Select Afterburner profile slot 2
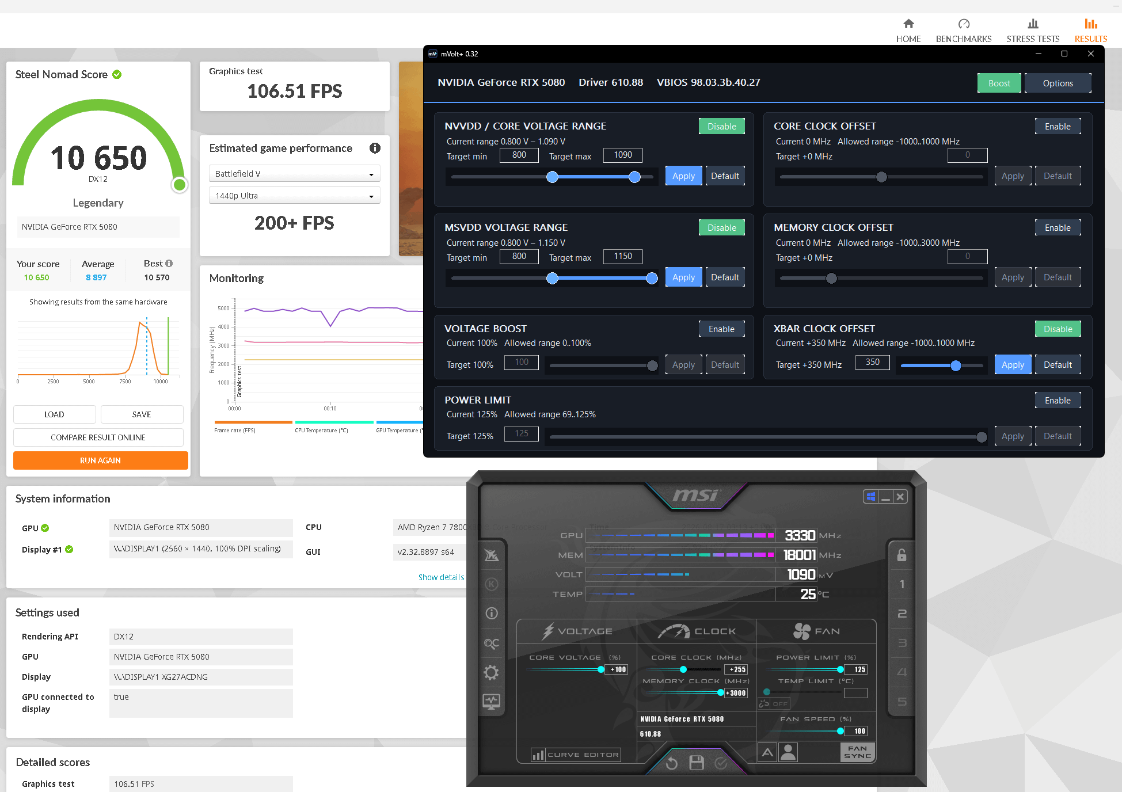The image size is (1122, 792). pyautogui.click(x=902, y=614)
